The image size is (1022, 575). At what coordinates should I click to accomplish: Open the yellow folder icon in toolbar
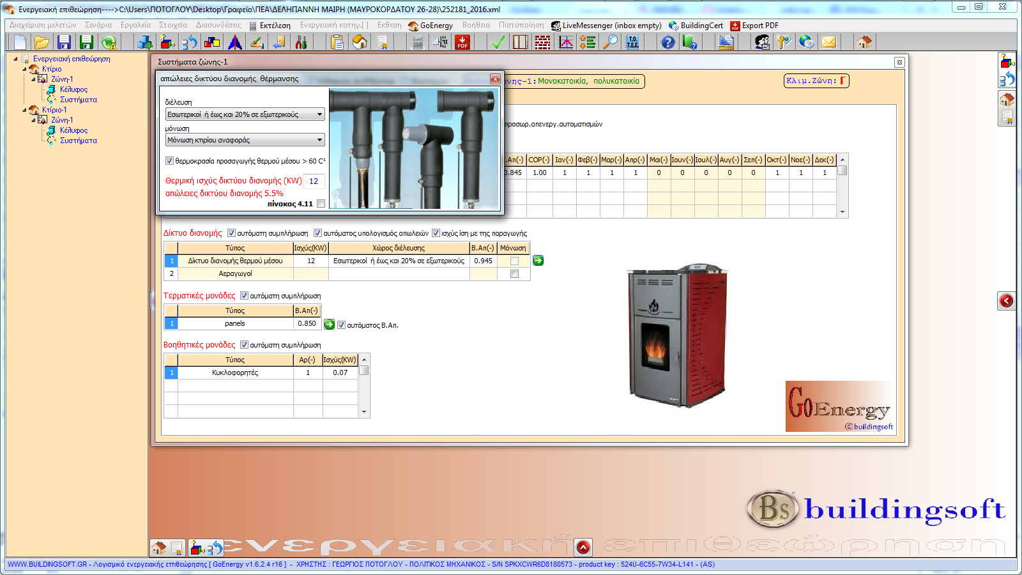[x=42, y=42]
